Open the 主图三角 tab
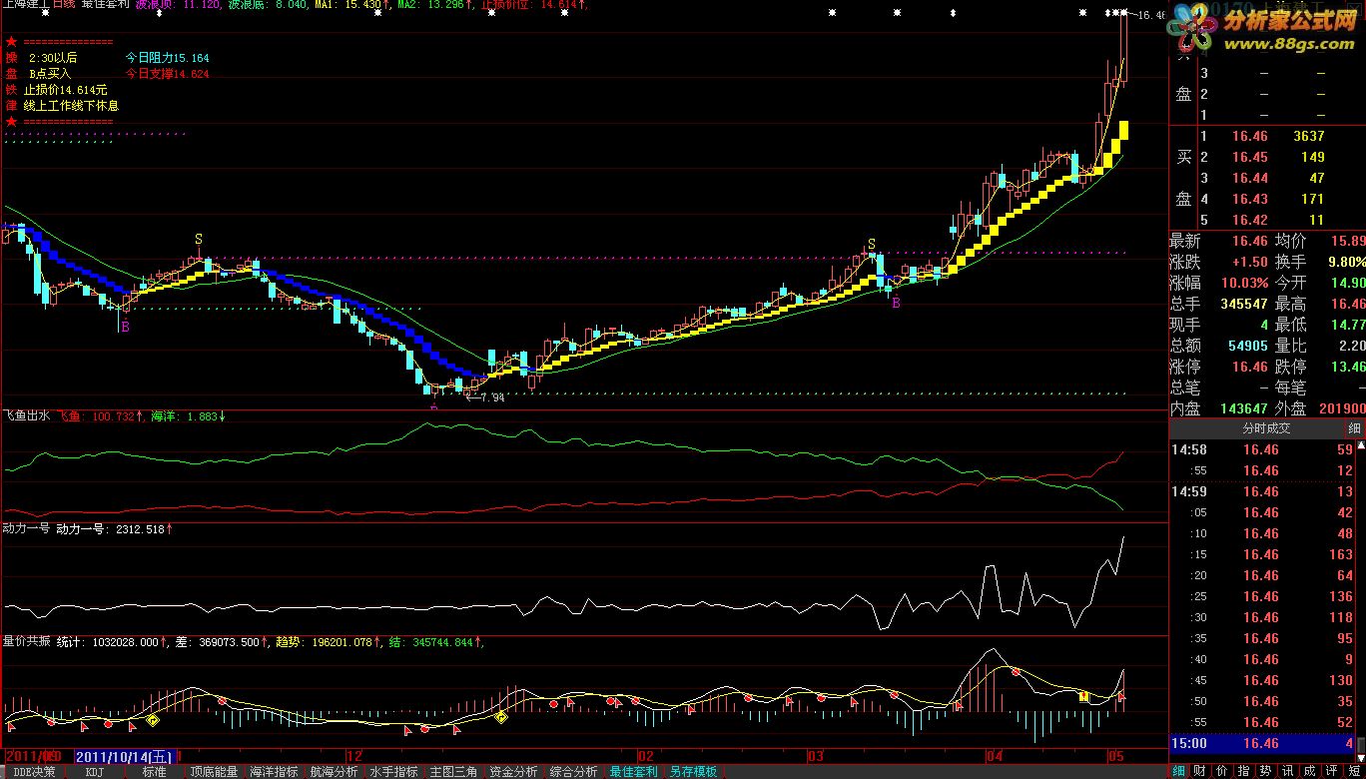The image size is (1366, 779). click(453, 772)
